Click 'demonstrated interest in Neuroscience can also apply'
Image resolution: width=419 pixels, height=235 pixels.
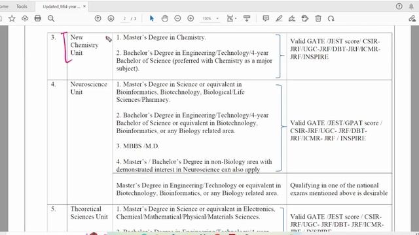pyautogui.click(x=188, y=170)
